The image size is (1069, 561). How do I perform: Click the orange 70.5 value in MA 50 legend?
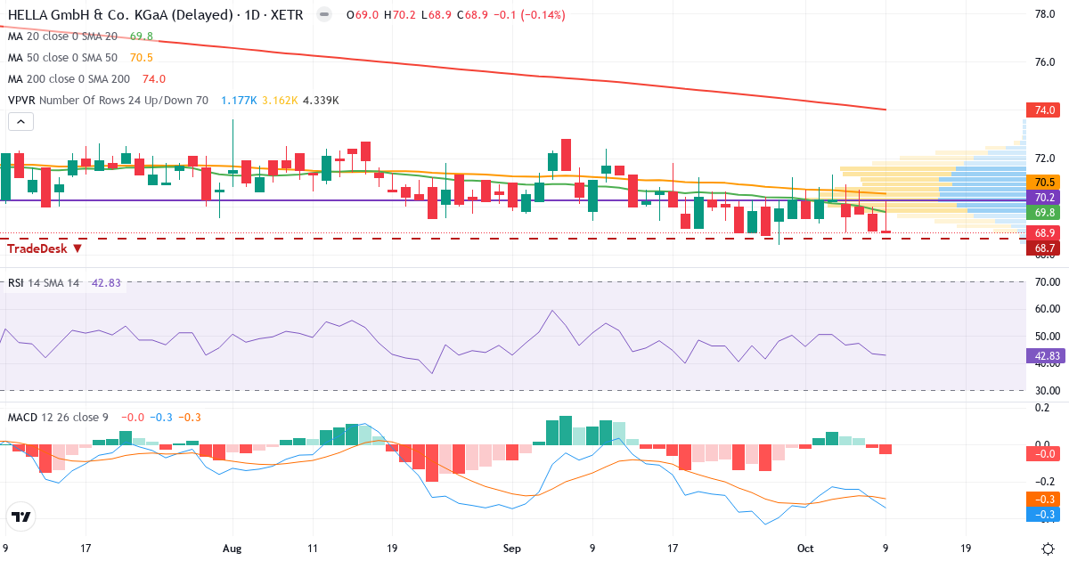tap(142, 57)
